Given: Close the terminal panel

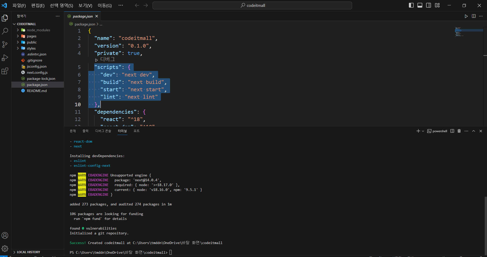Looking at the screenshot, I should click(481, 131).
